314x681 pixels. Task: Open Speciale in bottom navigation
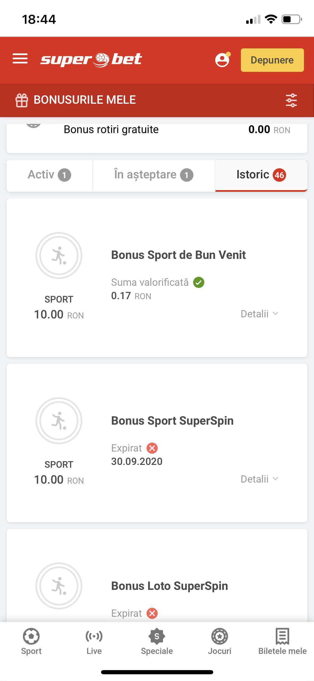coord(157,641)
